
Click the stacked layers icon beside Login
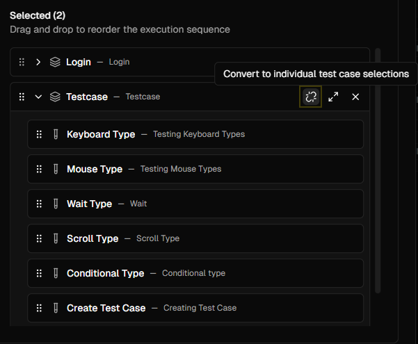55,62
